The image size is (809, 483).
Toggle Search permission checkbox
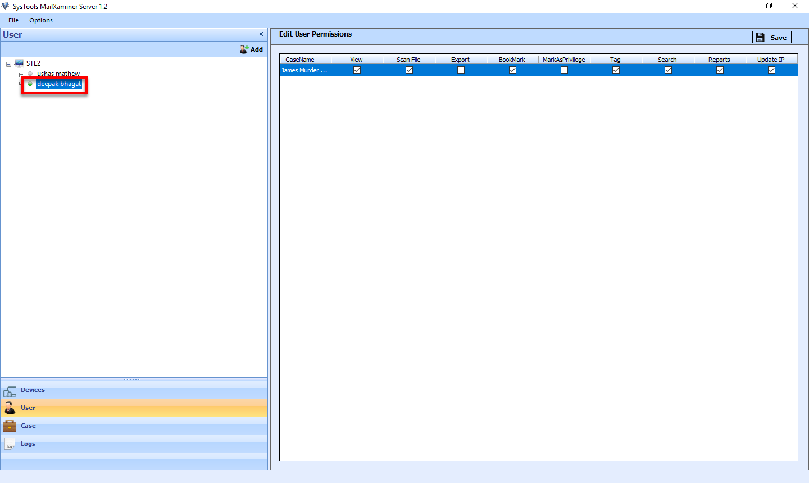[668, 70]
